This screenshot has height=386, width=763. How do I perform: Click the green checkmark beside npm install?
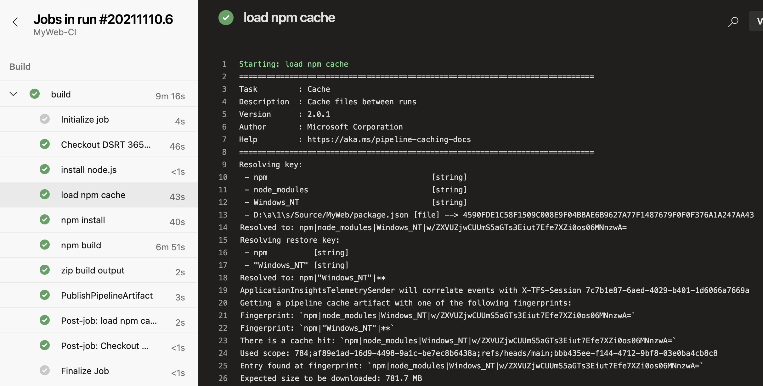click(x=45, y=219)
